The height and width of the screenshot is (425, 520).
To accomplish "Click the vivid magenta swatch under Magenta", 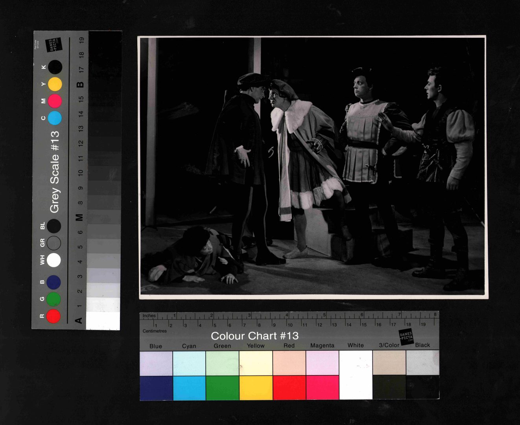I will point(323,388).
